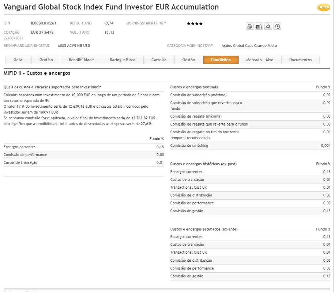Click the quote date 22/08/2023
The height and width of the screenshot is (292, 335).
click(14, 38)
